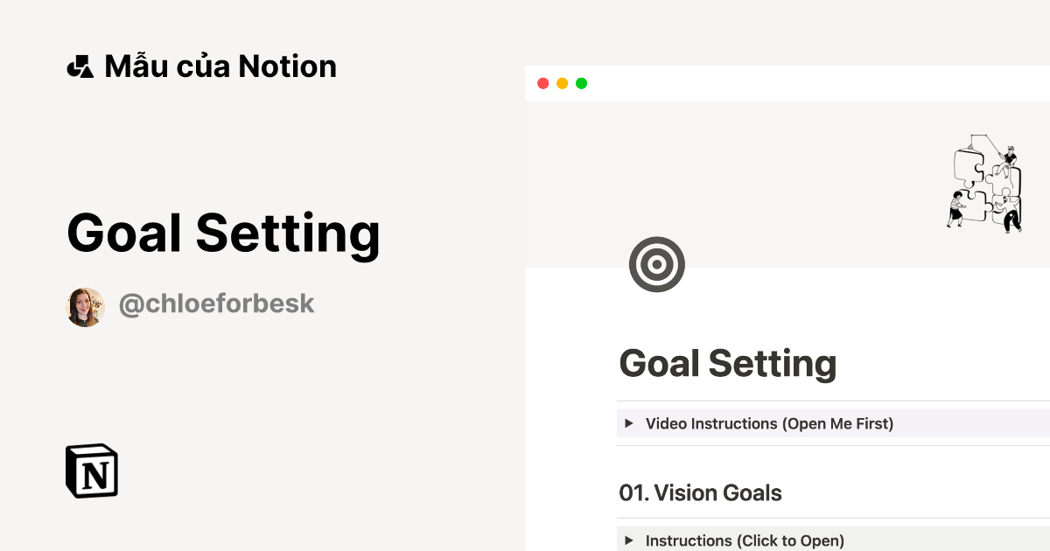1050x551 pixels.
Task: Click the disclosure triangle beside Video Instructions
Action: click(629, 423)
